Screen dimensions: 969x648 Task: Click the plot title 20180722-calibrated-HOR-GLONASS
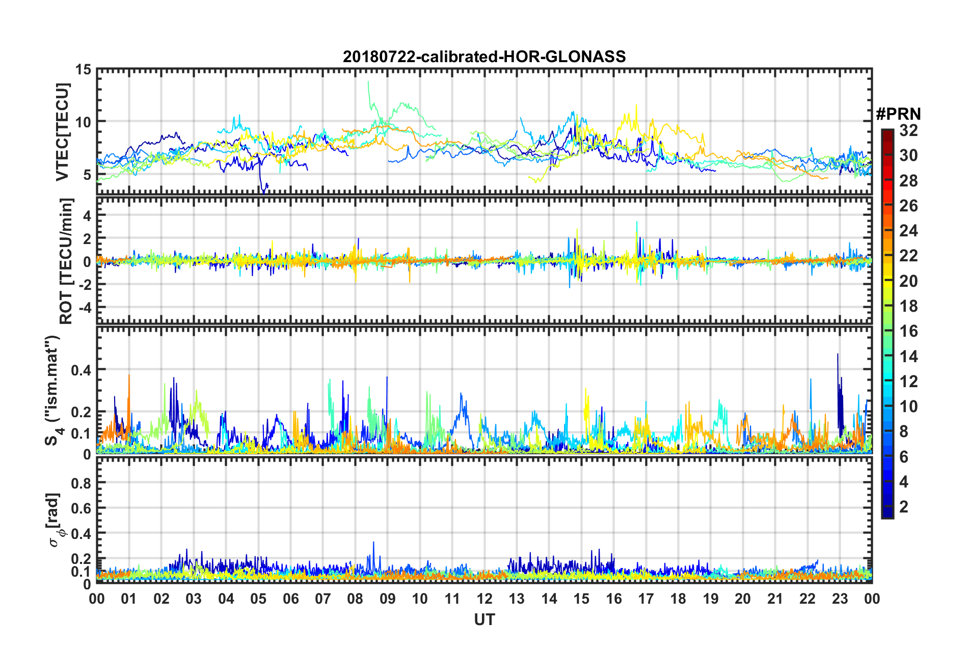click(x=484, y=57)
